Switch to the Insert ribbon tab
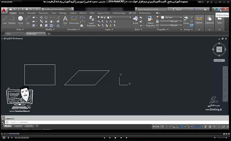 coord(21,13)
